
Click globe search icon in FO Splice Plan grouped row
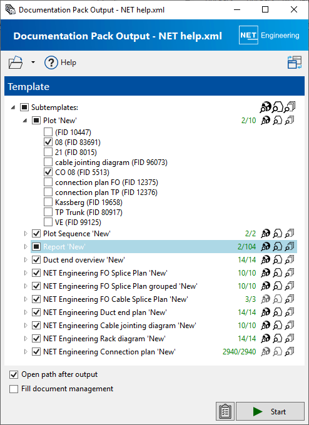266,286
